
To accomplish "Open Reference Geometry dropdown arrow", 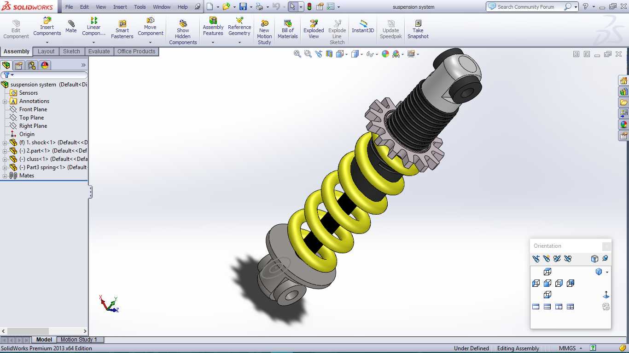I will point(239,43).
